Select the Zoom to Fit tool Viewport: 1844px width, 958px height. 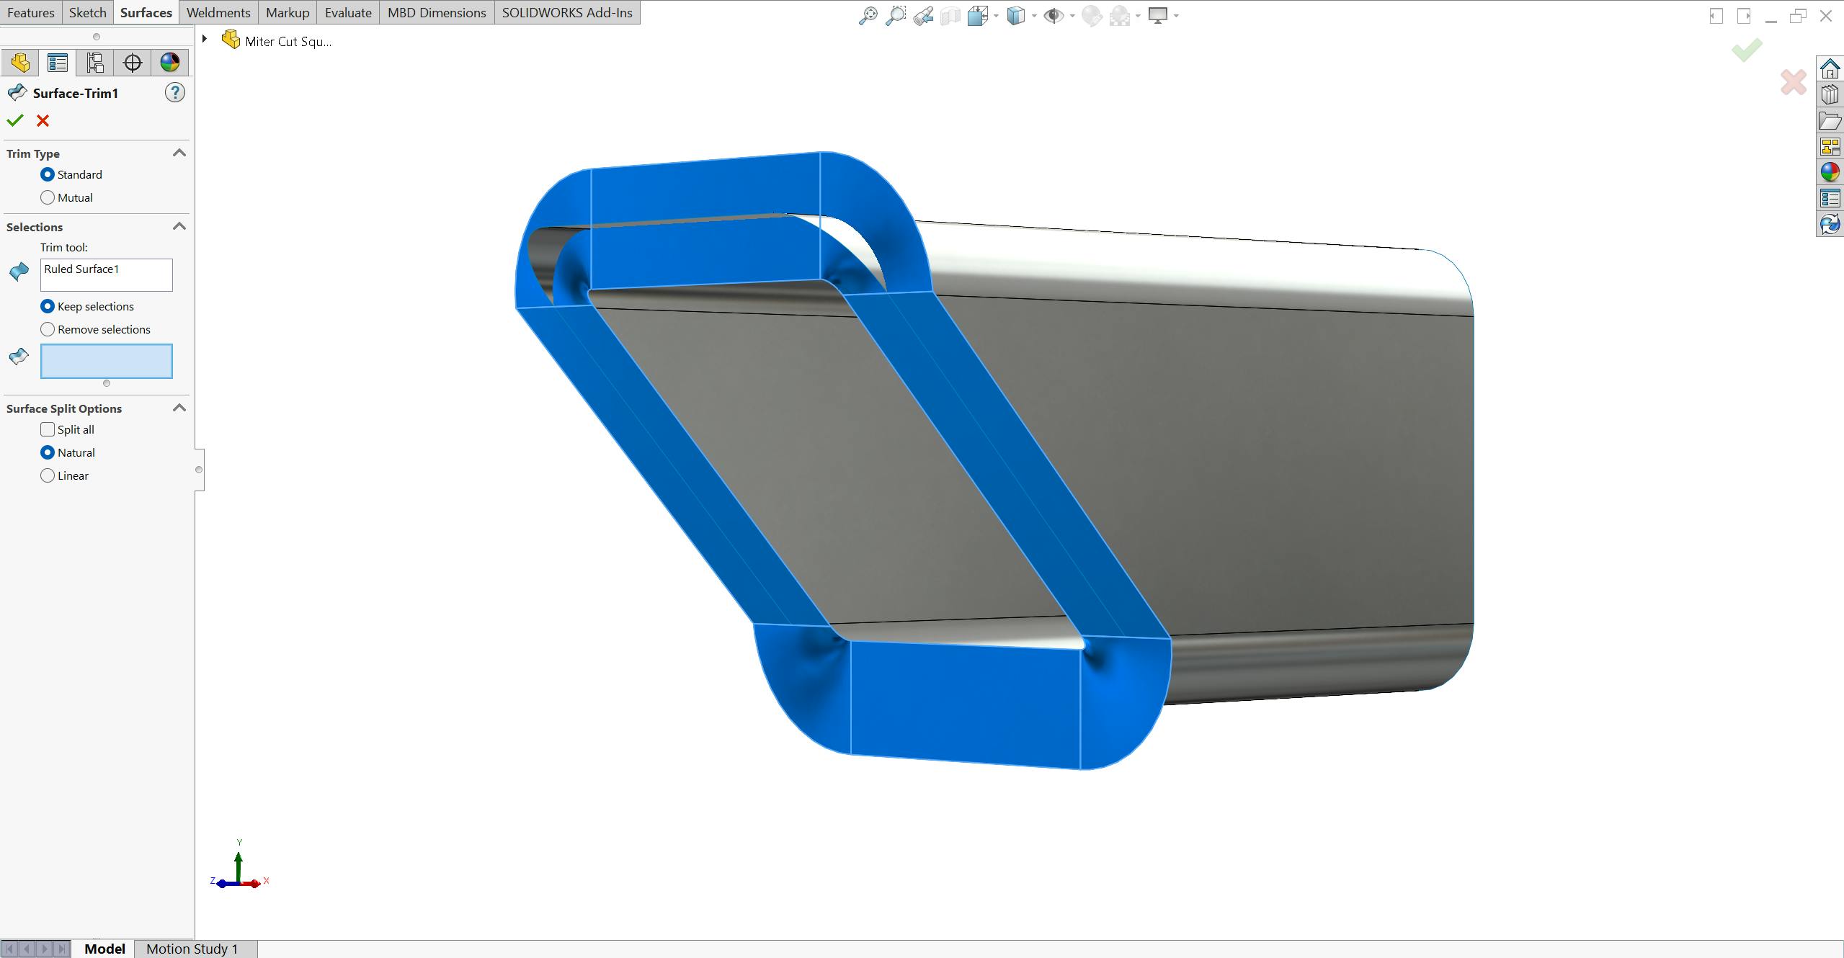(869, 14)
